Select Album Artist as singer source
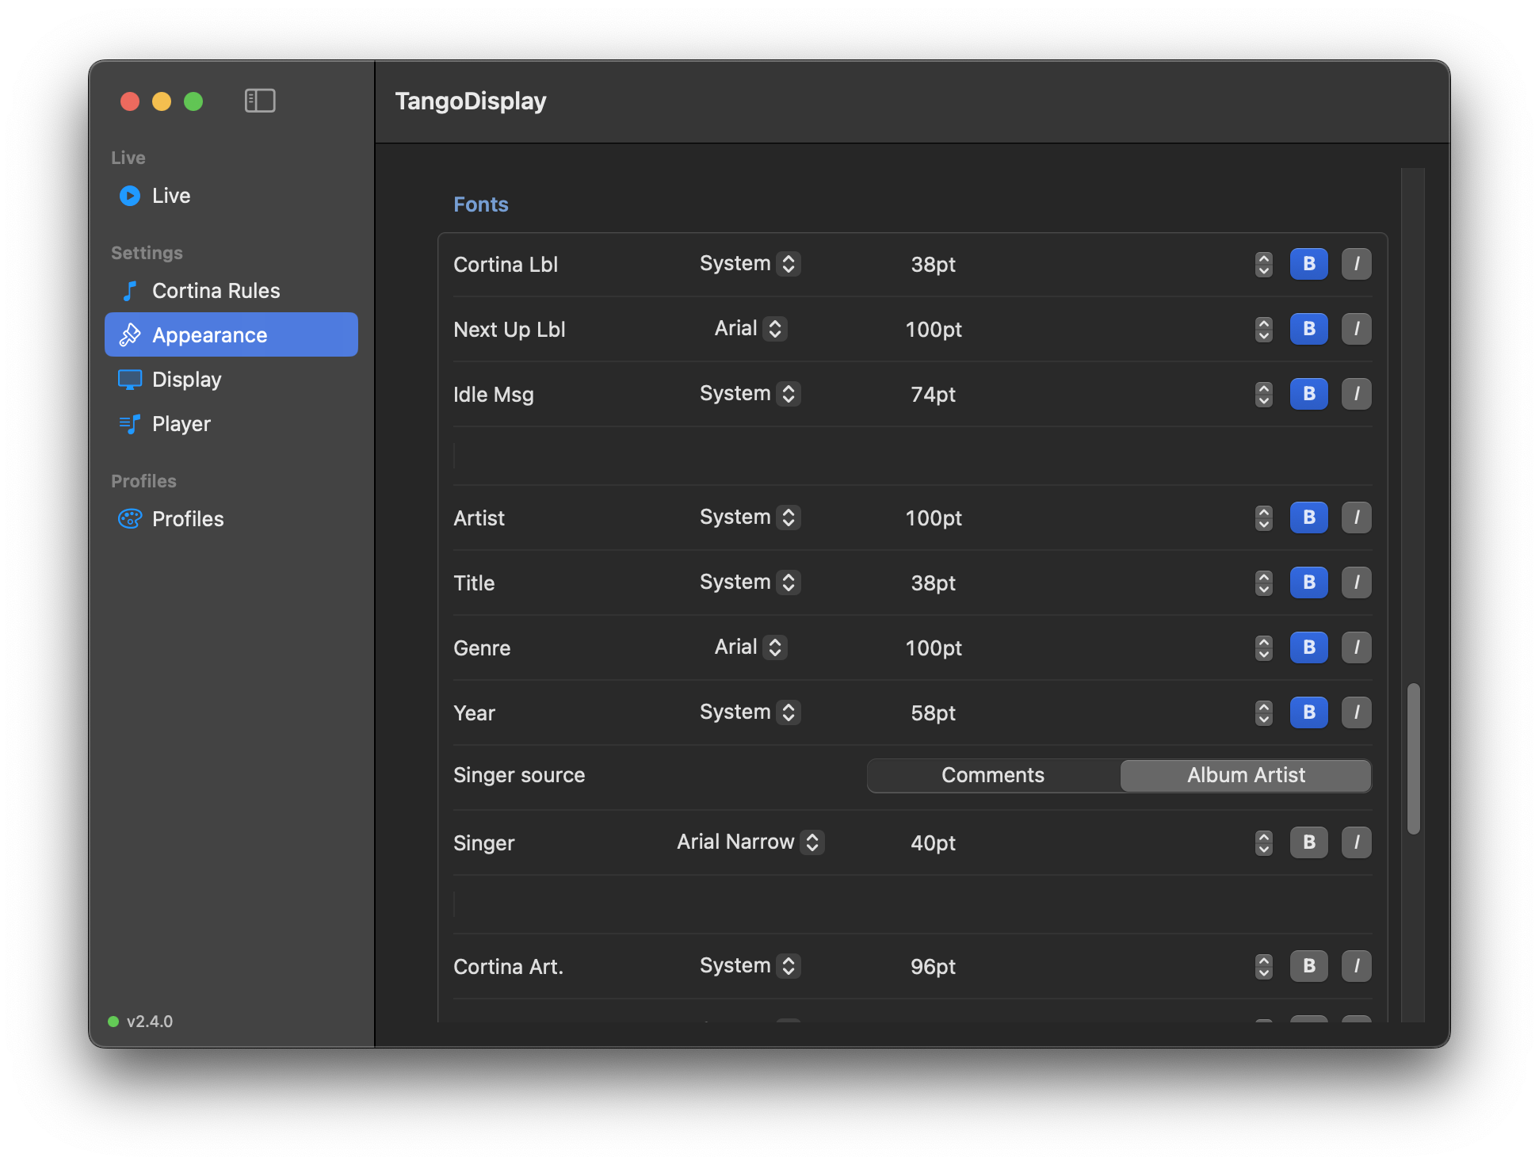 (1246, 776)
